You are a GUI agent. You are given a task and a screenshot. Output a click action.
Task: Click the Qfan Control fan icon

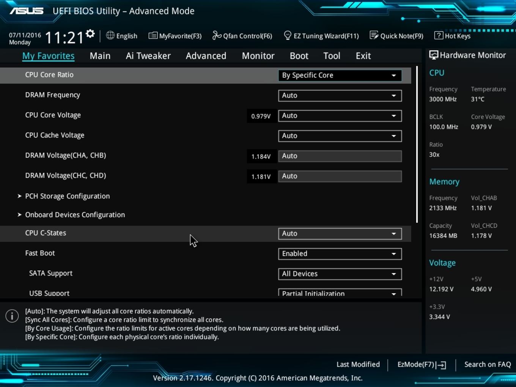pyautogui.click(x=217, y=35)
